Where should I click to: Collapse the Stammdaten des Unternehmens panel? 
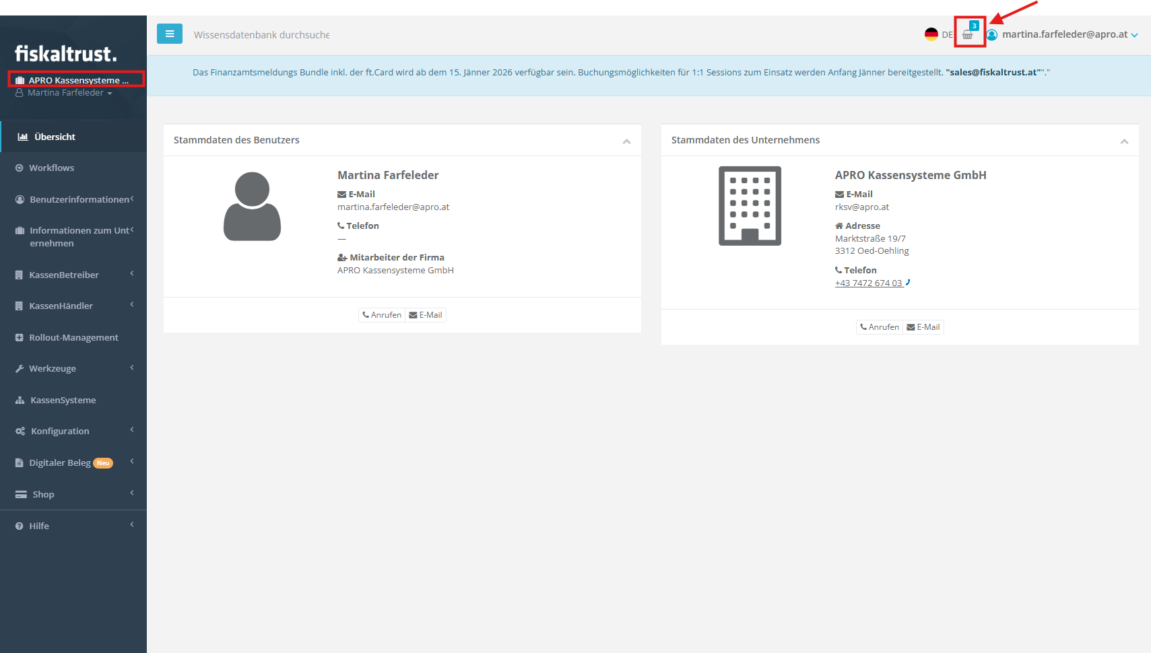[x=1124, y=141]
